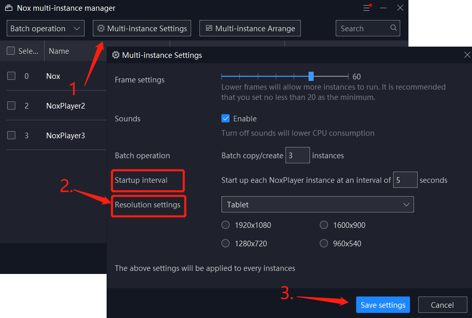Close the Nox multi-instance manager window
The width and height of the screenshot is (472, 318).
click(400, 8)
